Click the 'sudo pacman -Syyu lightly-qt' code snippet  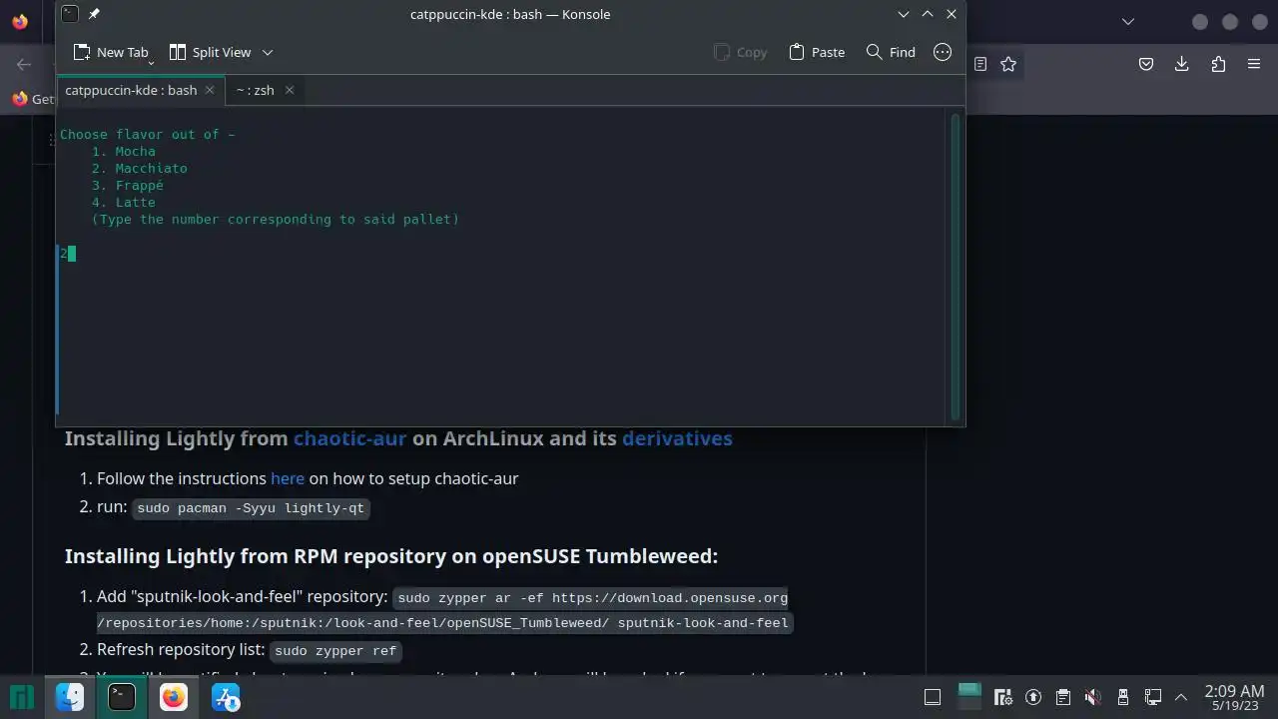251,508
